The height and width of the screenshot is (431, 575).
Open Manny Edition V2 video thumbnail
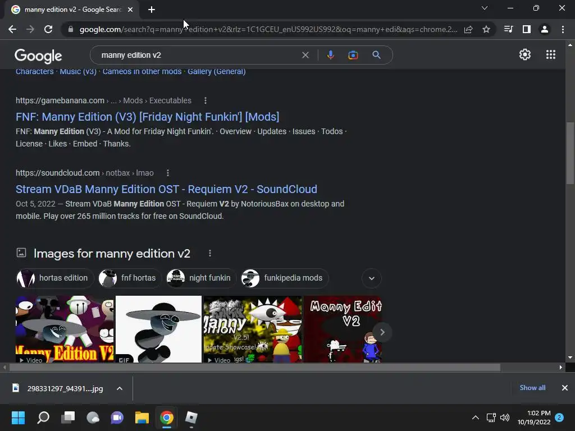[65, 329]
